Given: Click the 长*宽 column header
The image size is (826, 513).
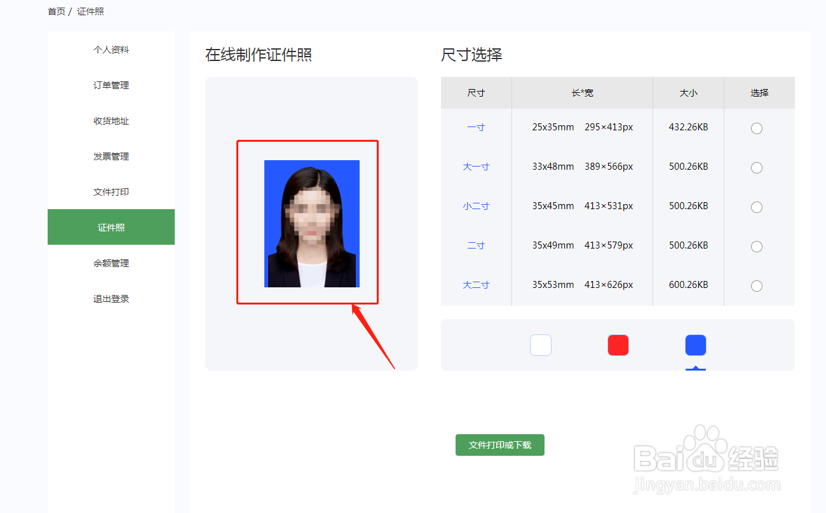Looking at the screenshot, I should (582, 93).
